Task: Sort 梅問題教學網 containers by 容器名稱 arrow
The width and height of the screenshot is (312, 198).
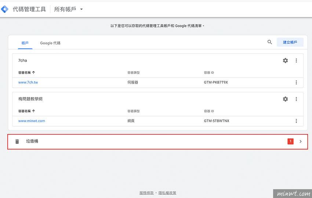Action: pos(33,111)
